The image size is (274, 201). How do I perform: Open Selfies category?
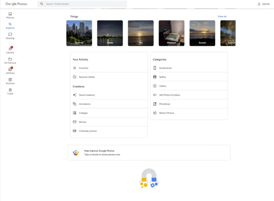189,77
